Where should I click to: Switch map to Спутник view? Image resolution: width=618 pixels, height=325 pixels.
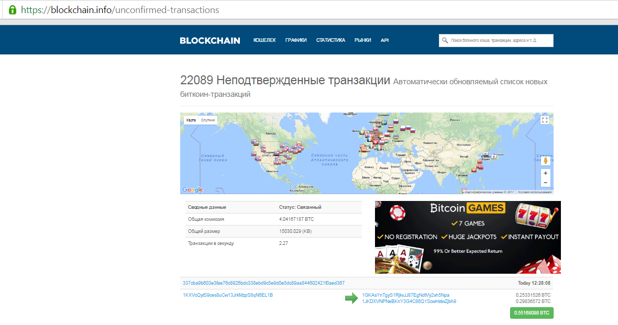tap(208, 120)
